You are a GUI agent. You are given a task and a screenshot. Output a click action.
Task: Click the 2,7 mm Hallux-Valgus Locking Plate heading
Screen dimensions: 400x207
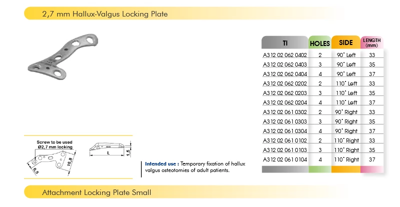(x=105, y=14)
